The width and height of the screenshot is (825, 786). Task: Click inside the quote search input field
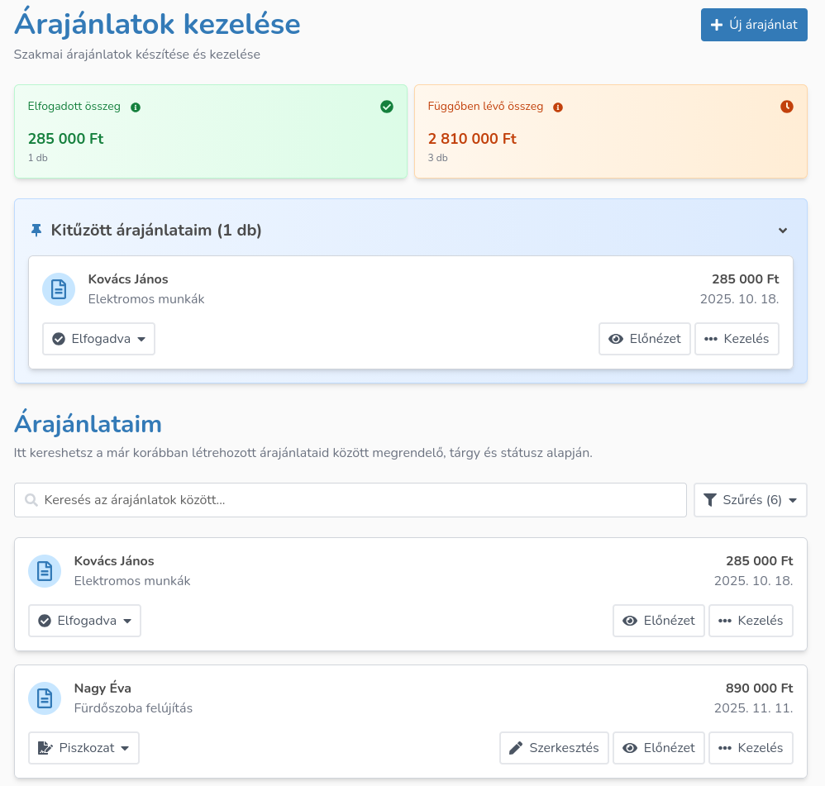coord(347,499)
